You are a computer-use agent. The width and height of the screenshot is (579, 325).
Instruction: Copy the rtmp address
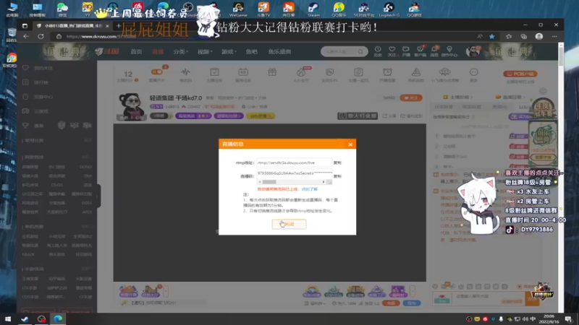[x=337, y=162]
